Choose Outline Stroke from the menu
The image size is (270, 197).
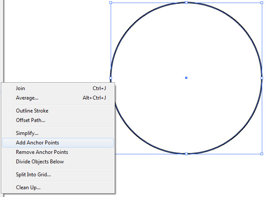(x=32, y=111)
